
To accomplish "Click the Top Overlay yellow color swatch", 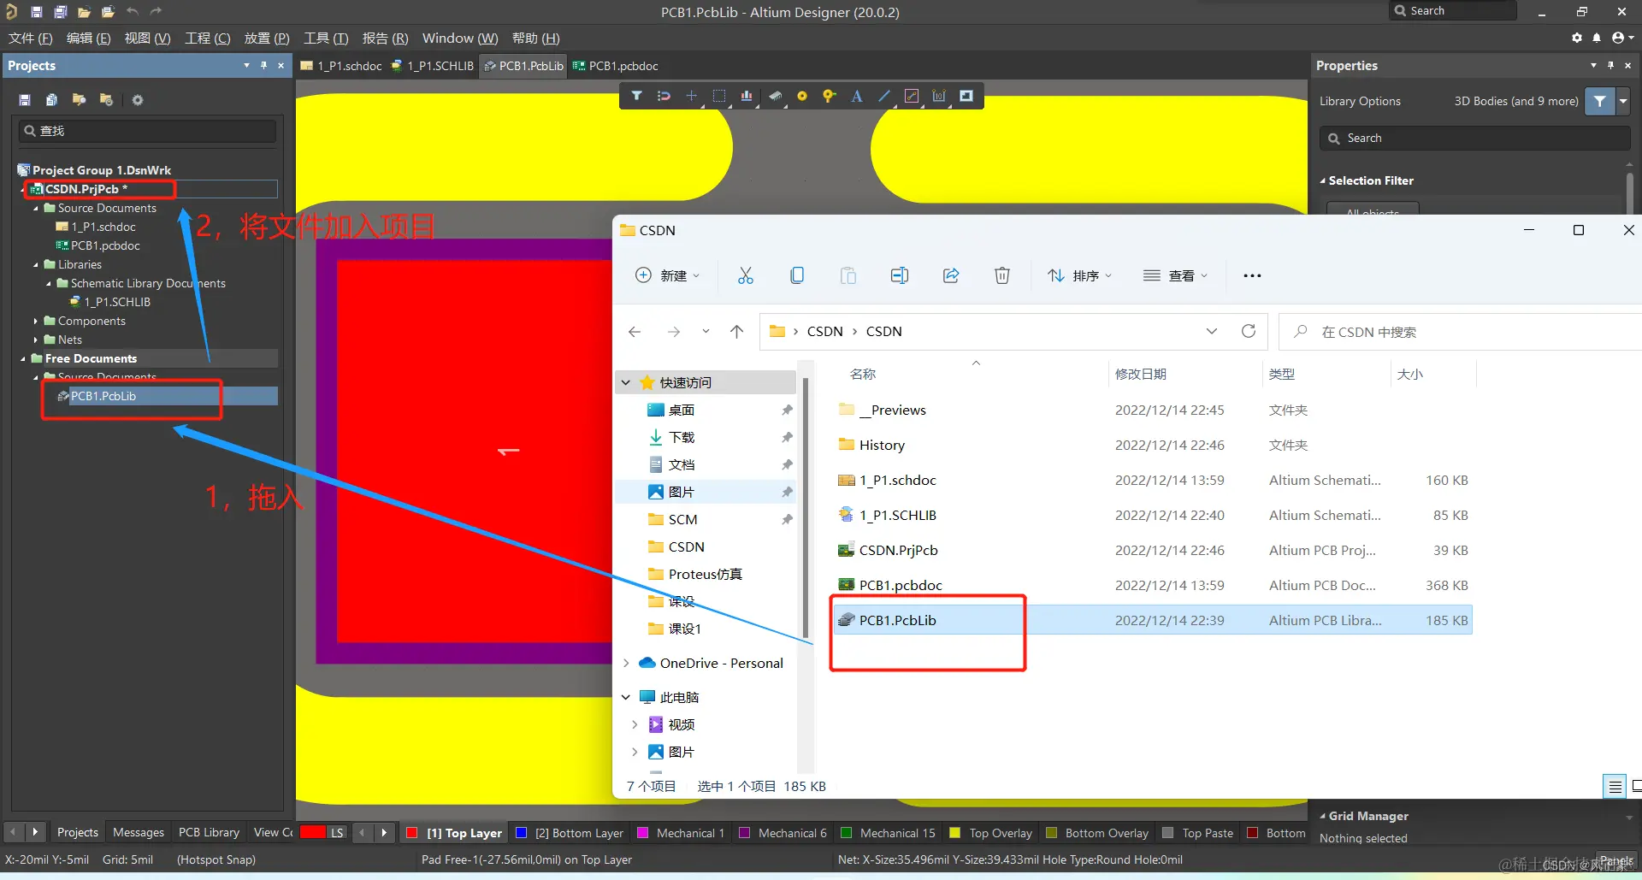I will [x=954, y=832].
